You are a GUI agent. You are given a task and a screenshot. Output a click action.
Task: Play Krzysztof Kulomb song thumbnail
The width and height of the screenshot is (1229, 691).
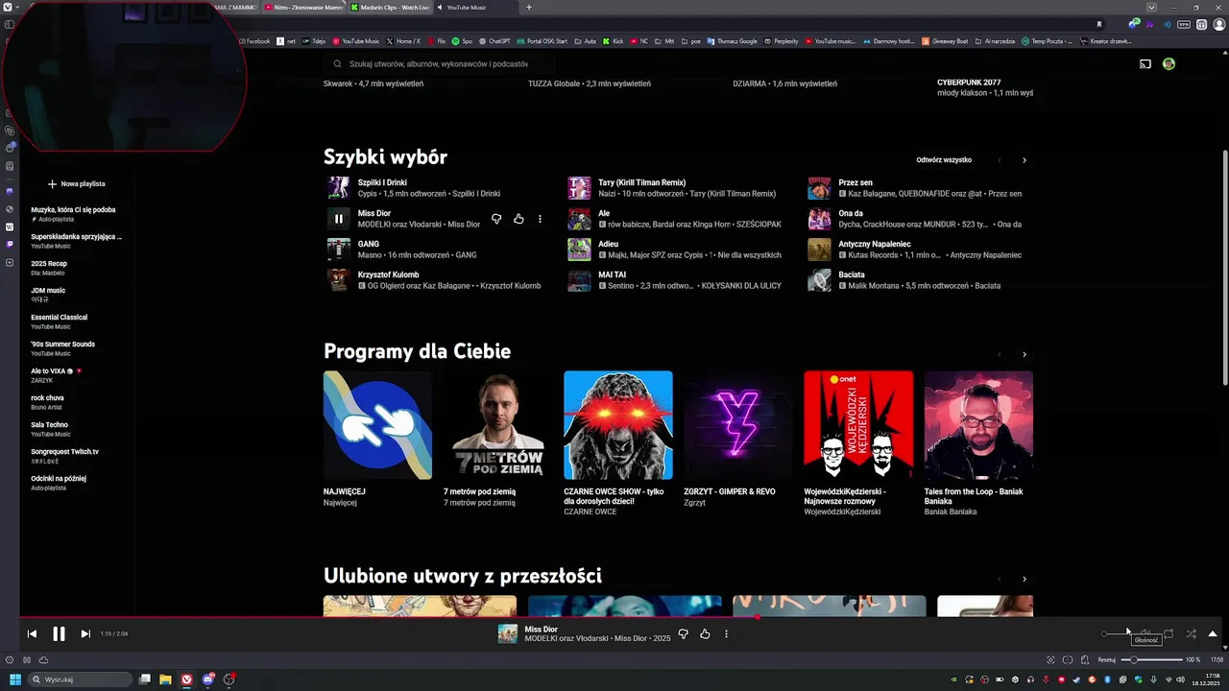(x=338, y=280)
